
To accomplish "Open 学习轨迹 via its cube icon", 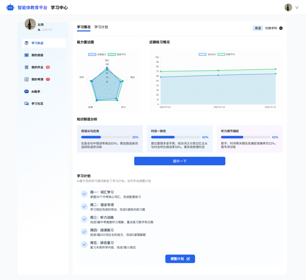I will pyautogui.click(x=27, y=43).
